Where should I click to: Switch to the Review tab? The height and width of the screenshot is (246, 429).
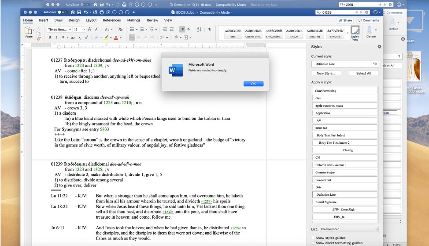pyautogui.click(x=152, y=20)
